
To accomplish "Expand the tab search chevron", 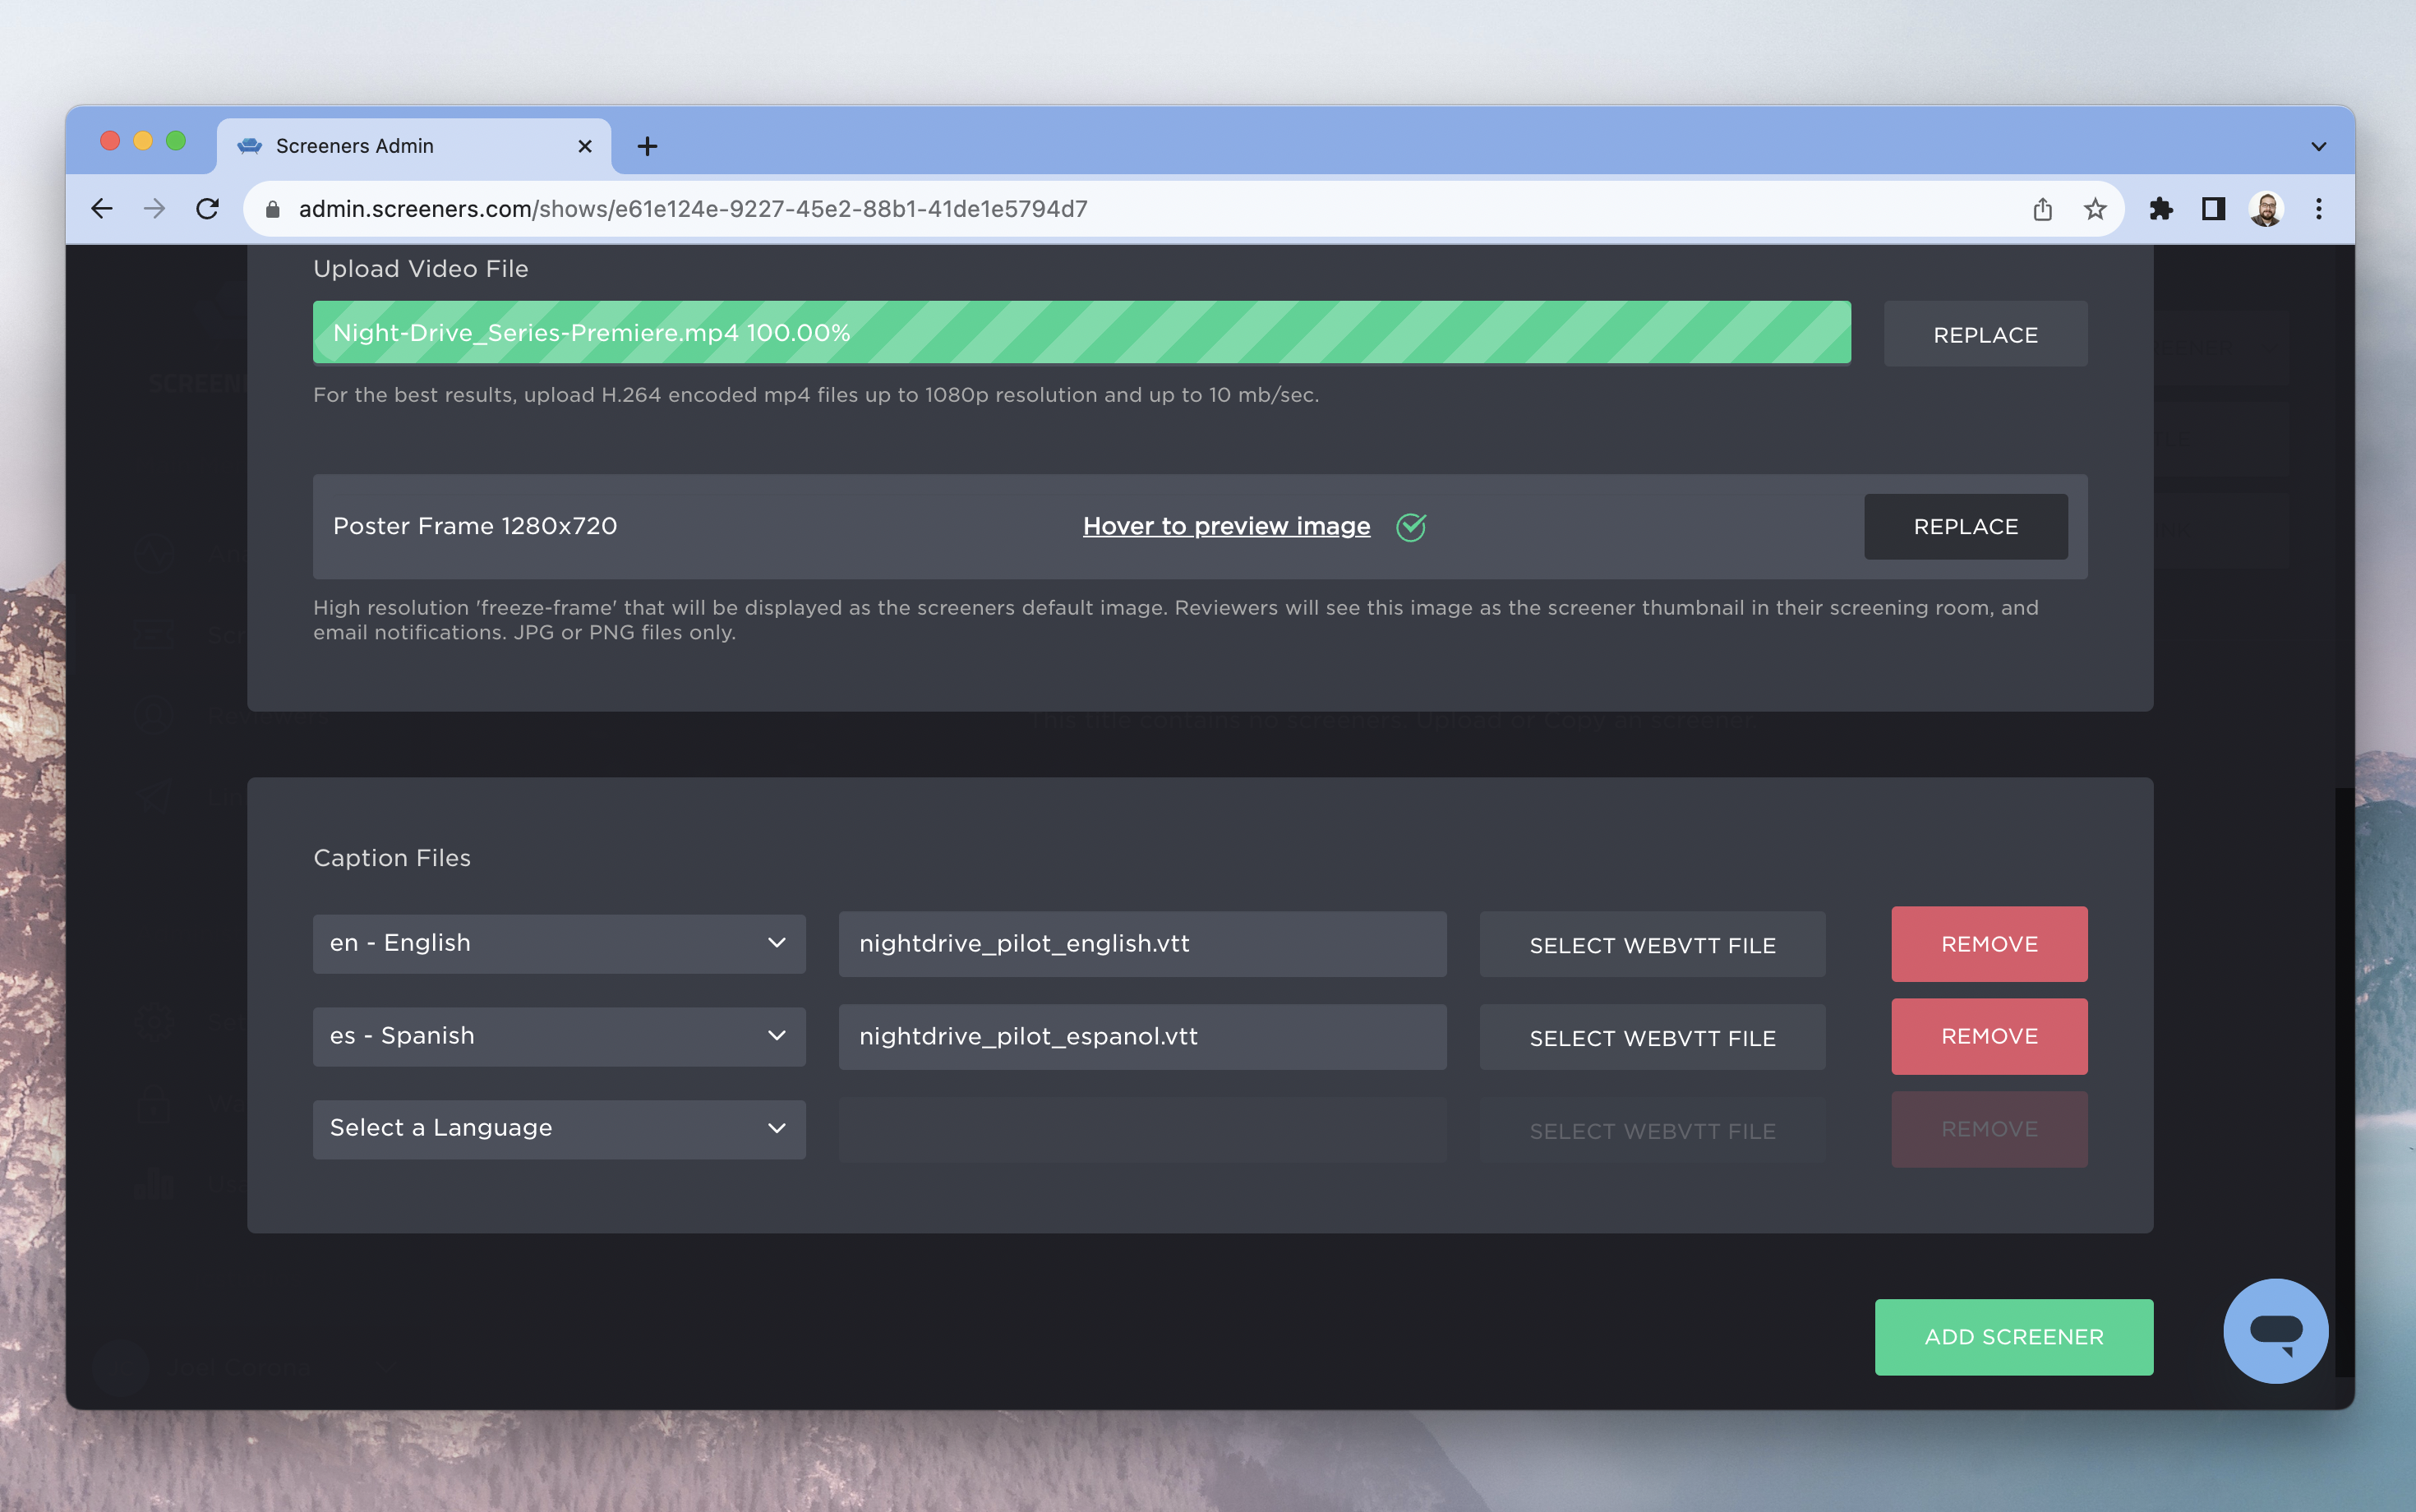I will pyautogui.click(x=2318, y=147).
